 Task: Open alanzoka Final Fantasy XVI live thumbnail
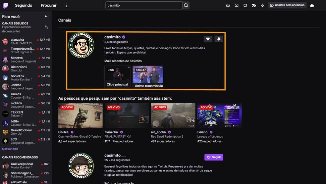(x=127, y=116)
